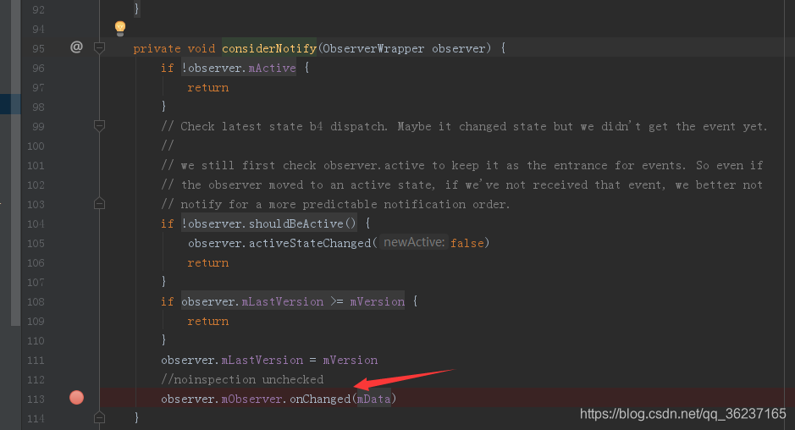Click shouldBeActive() call on line 104
The image size is (795, 430).
[x=302, y=223]
